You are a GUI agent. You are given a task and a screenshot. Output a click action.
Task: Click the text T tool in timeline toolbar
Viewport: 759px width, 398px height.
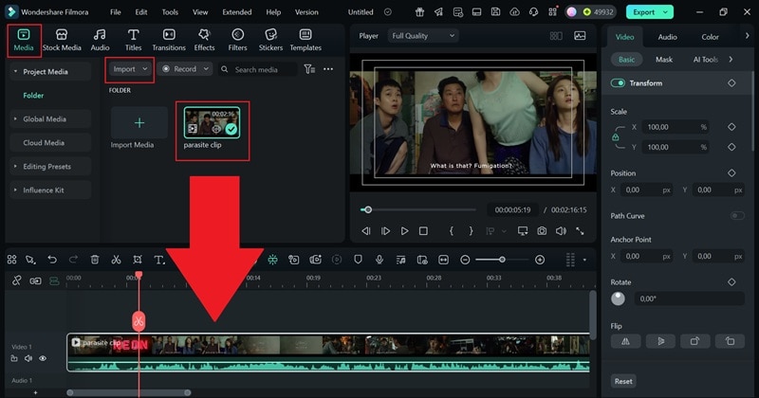pyautogui.click(x=158, y=260)
